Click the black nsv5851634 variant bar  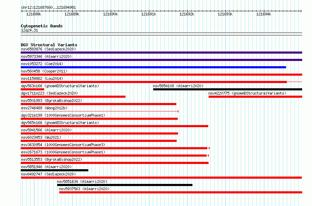[125, 185]
